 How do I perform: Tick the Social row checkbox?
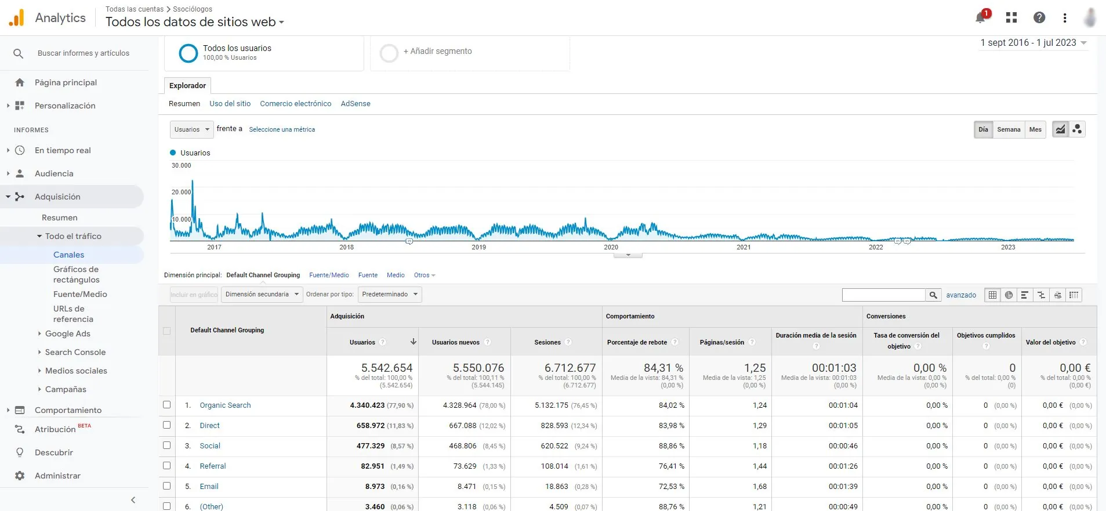167,445
